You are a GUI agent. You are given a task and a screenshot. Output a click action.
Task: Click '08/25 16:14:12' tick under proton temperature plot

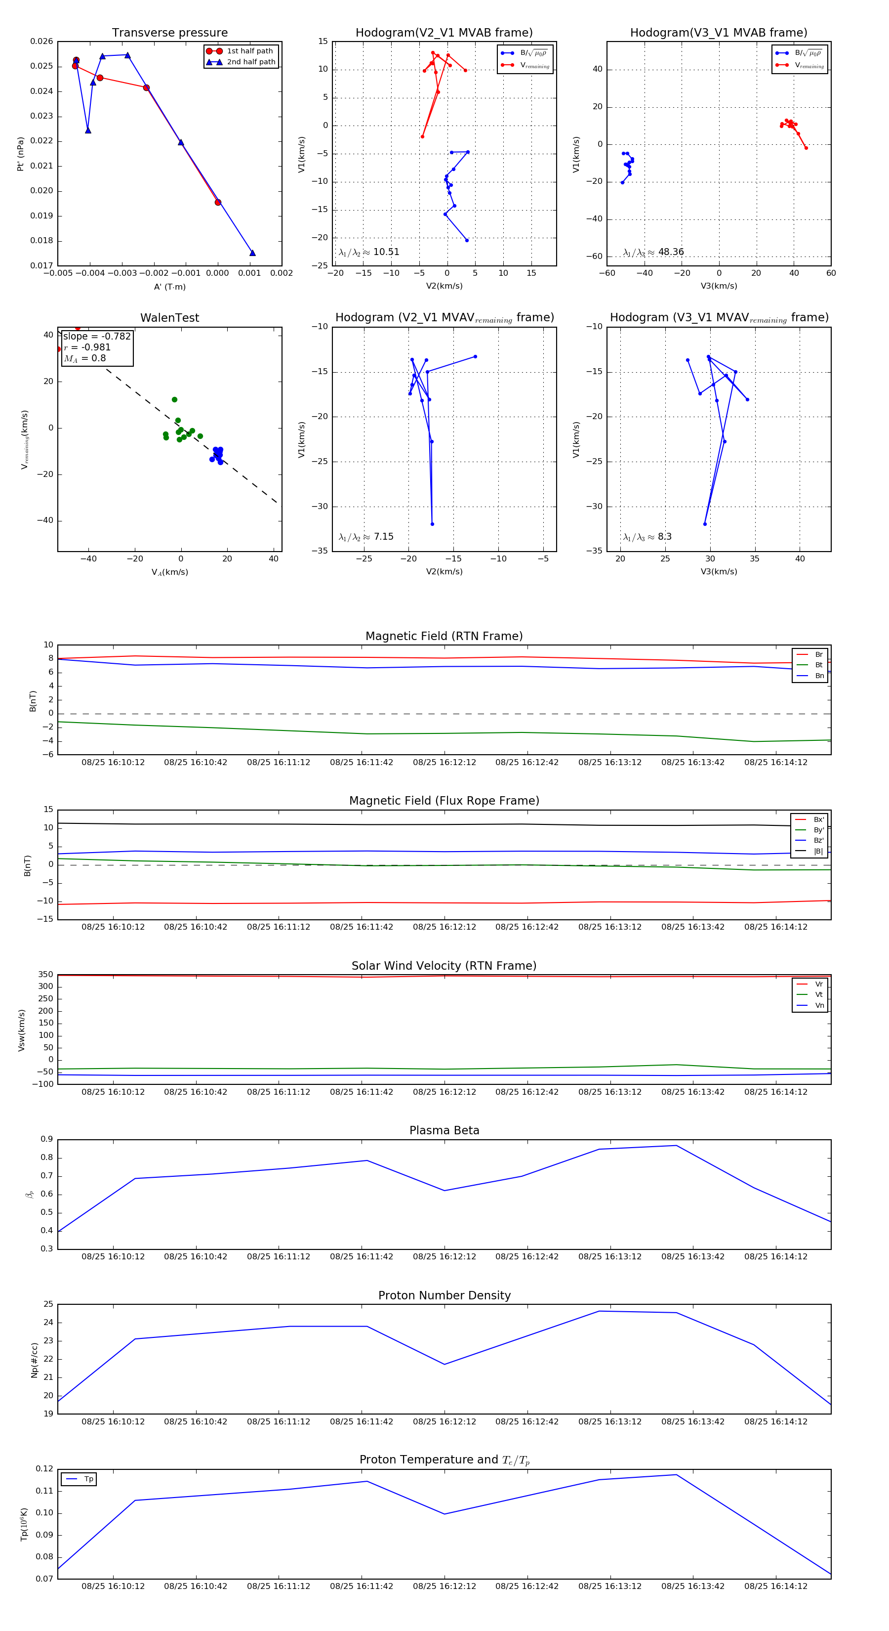click(x=776, y=1586)
